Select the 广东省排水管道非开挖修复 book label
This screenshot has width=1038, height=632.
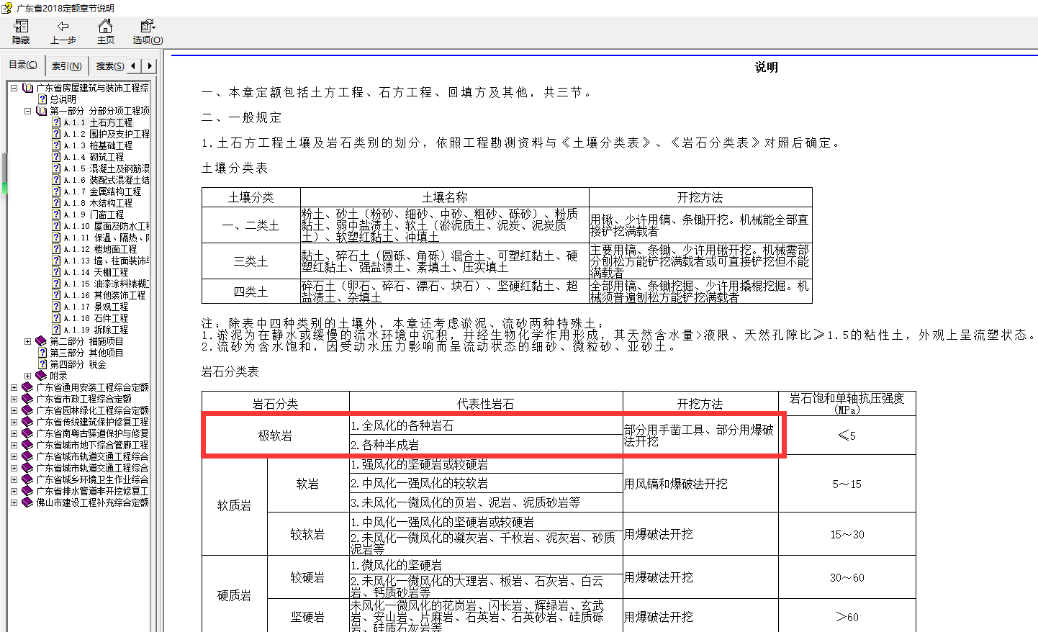92,491
